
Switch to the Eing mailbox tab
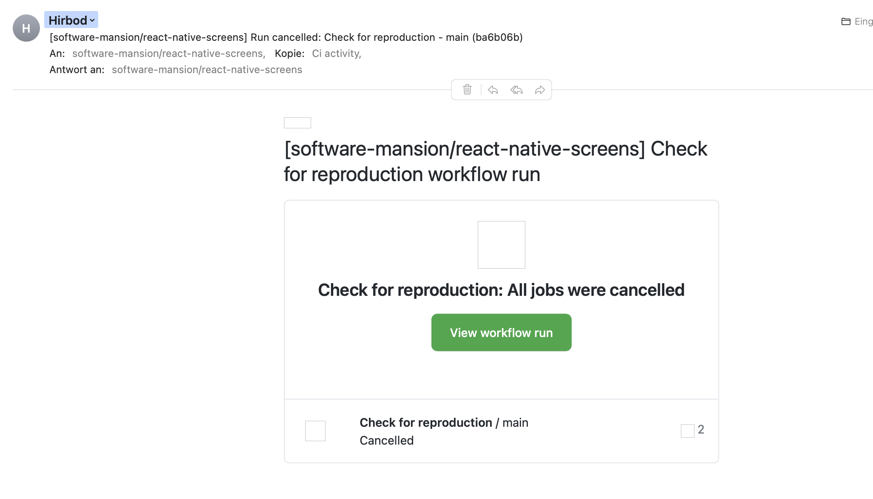click(x=863, y=21)
